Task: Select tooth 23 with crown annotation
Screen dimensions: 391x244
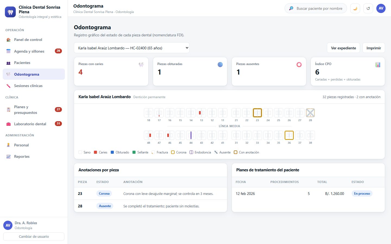Action: (x=257, y=113)
